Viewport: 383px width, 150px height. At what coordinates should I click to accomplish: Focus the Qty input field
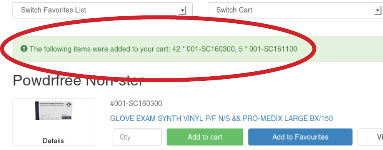137,137
